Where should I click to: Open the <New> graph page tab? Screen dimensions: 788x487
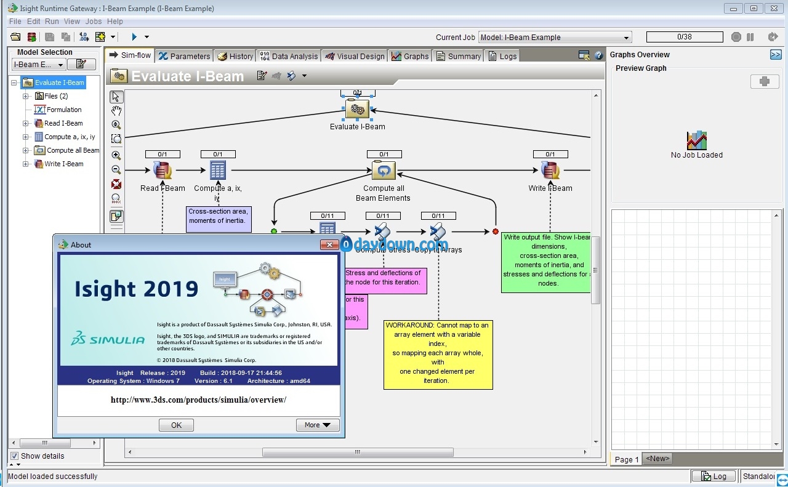[x=657, y=459]
